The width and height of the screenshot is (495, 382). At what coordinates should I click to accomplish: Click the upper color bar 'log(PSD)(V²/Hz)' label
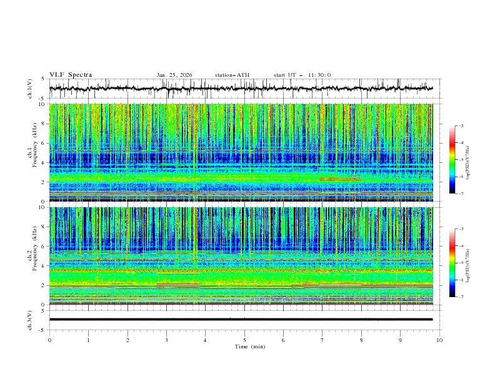468,163
